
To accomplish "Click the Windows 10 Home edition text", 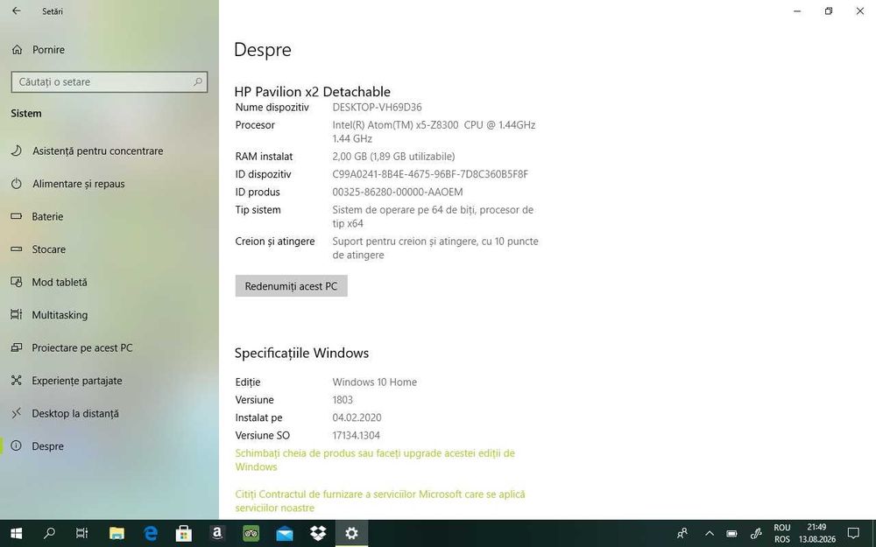I will 374,382.
